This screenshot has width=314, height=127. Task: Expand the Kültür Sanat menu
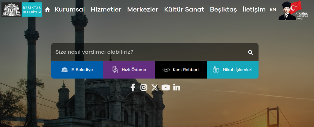click(x=184, y=10)
